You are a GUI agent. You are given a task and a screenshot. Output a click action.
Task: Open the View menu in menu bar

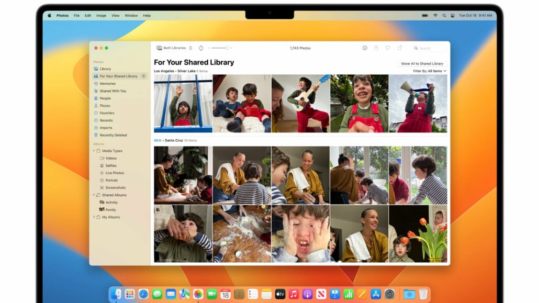click(115, 16)
